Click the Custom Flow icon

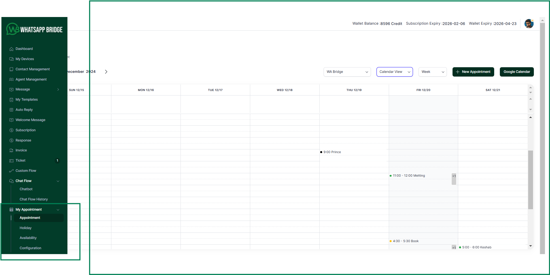(11, 171)
